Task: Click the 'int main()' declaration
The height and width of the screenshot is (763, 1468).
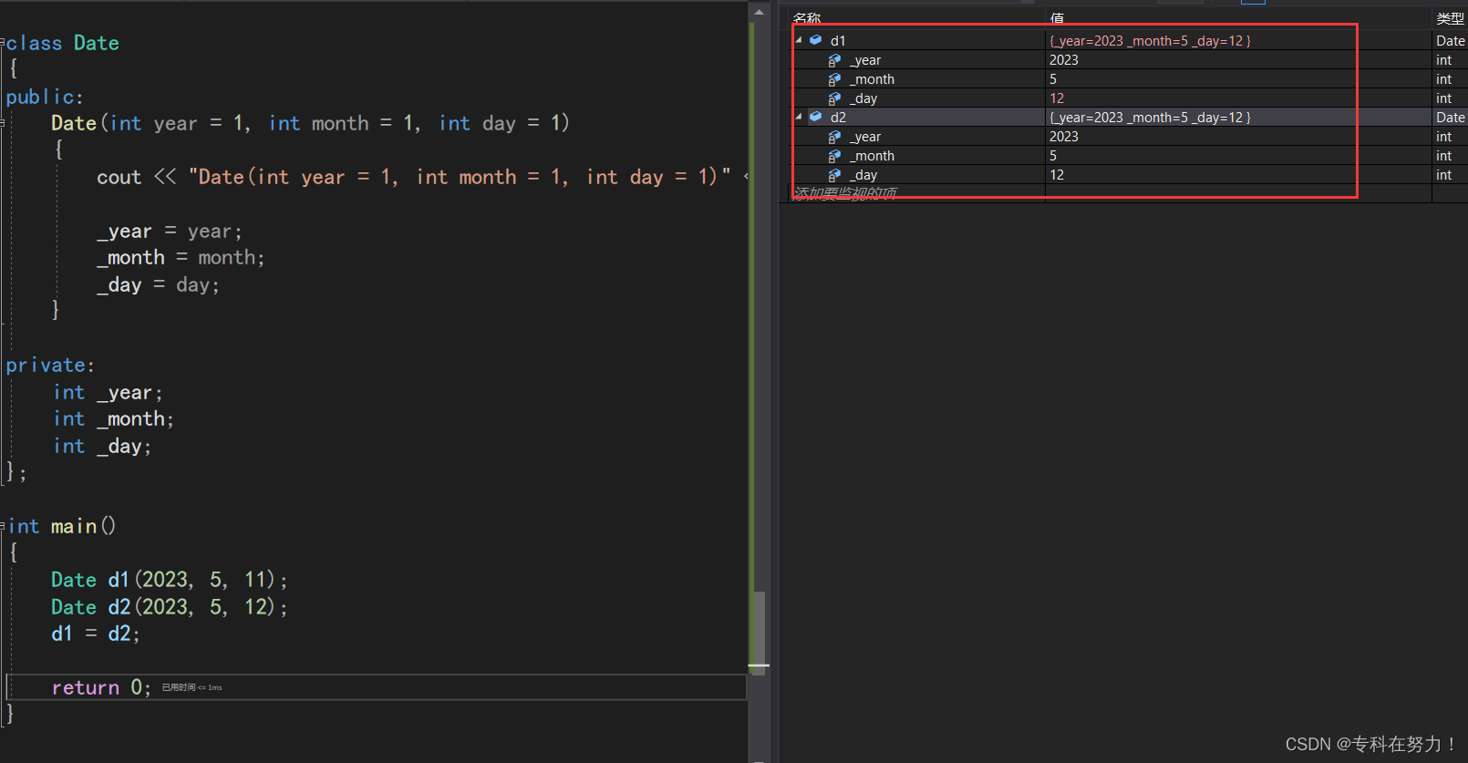Action: tap(62, 526)
